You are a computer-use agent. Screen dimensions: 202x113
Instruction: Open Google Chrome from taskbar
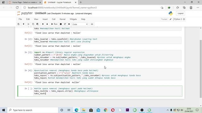coord(105,110)
